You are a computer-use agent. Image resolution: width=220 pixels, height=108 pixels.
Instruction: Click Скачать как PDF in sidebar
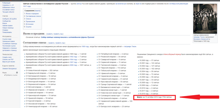(x=8, y=59)
